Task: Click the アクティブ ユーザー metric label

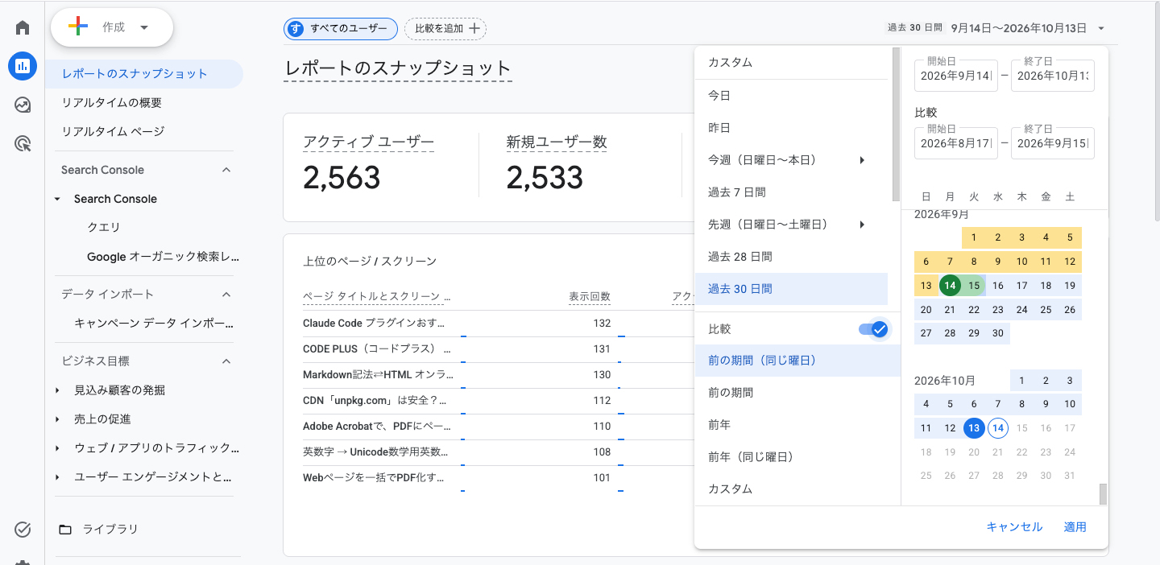Action: click(x=368, y=142)
